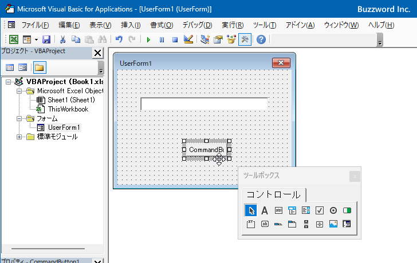The image size is (417, 263).
Task: Open the 実行(R) menu
Action: (x=233, y=25)
